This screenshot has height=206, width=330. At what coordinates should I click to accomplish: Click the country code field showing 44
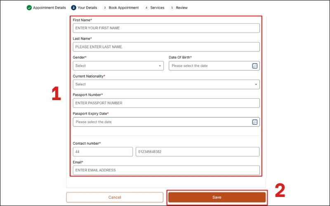(103, 152)
